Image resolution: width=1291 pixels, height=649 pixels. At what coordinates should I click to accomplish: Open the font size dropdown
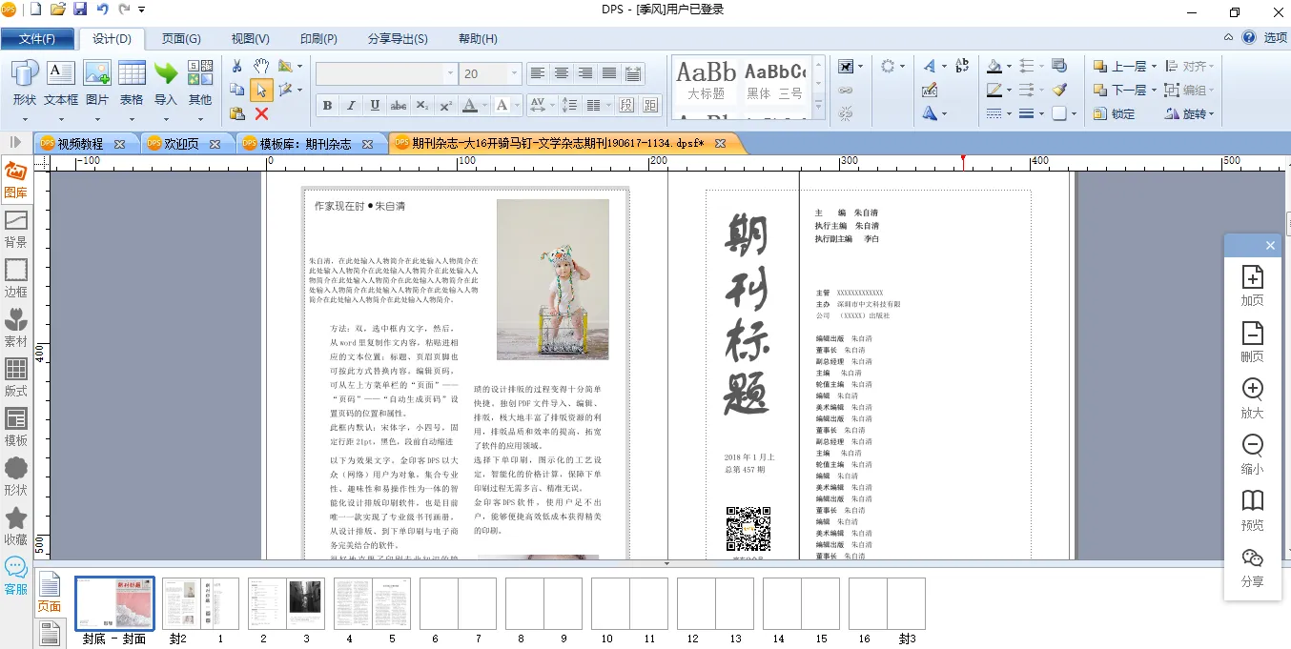click(x=515, y=73)
